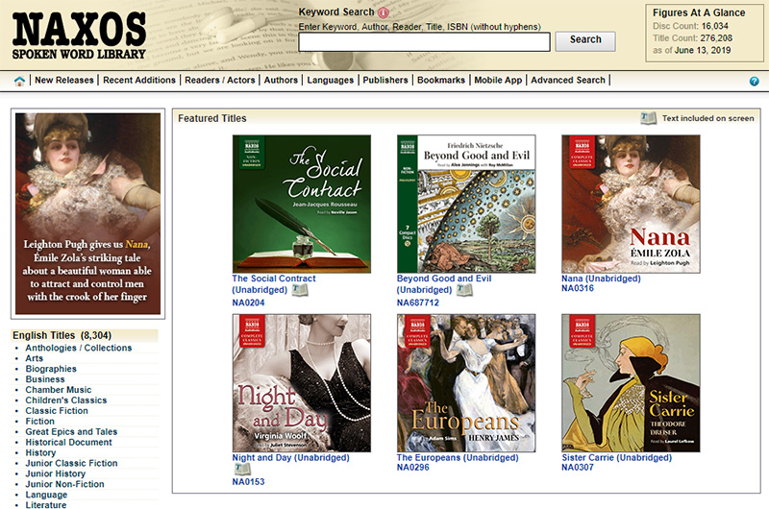The height and width of the screenshot is (509, 769).
Task: Click the book icon under Night and Day
Action: click(242, 470)
